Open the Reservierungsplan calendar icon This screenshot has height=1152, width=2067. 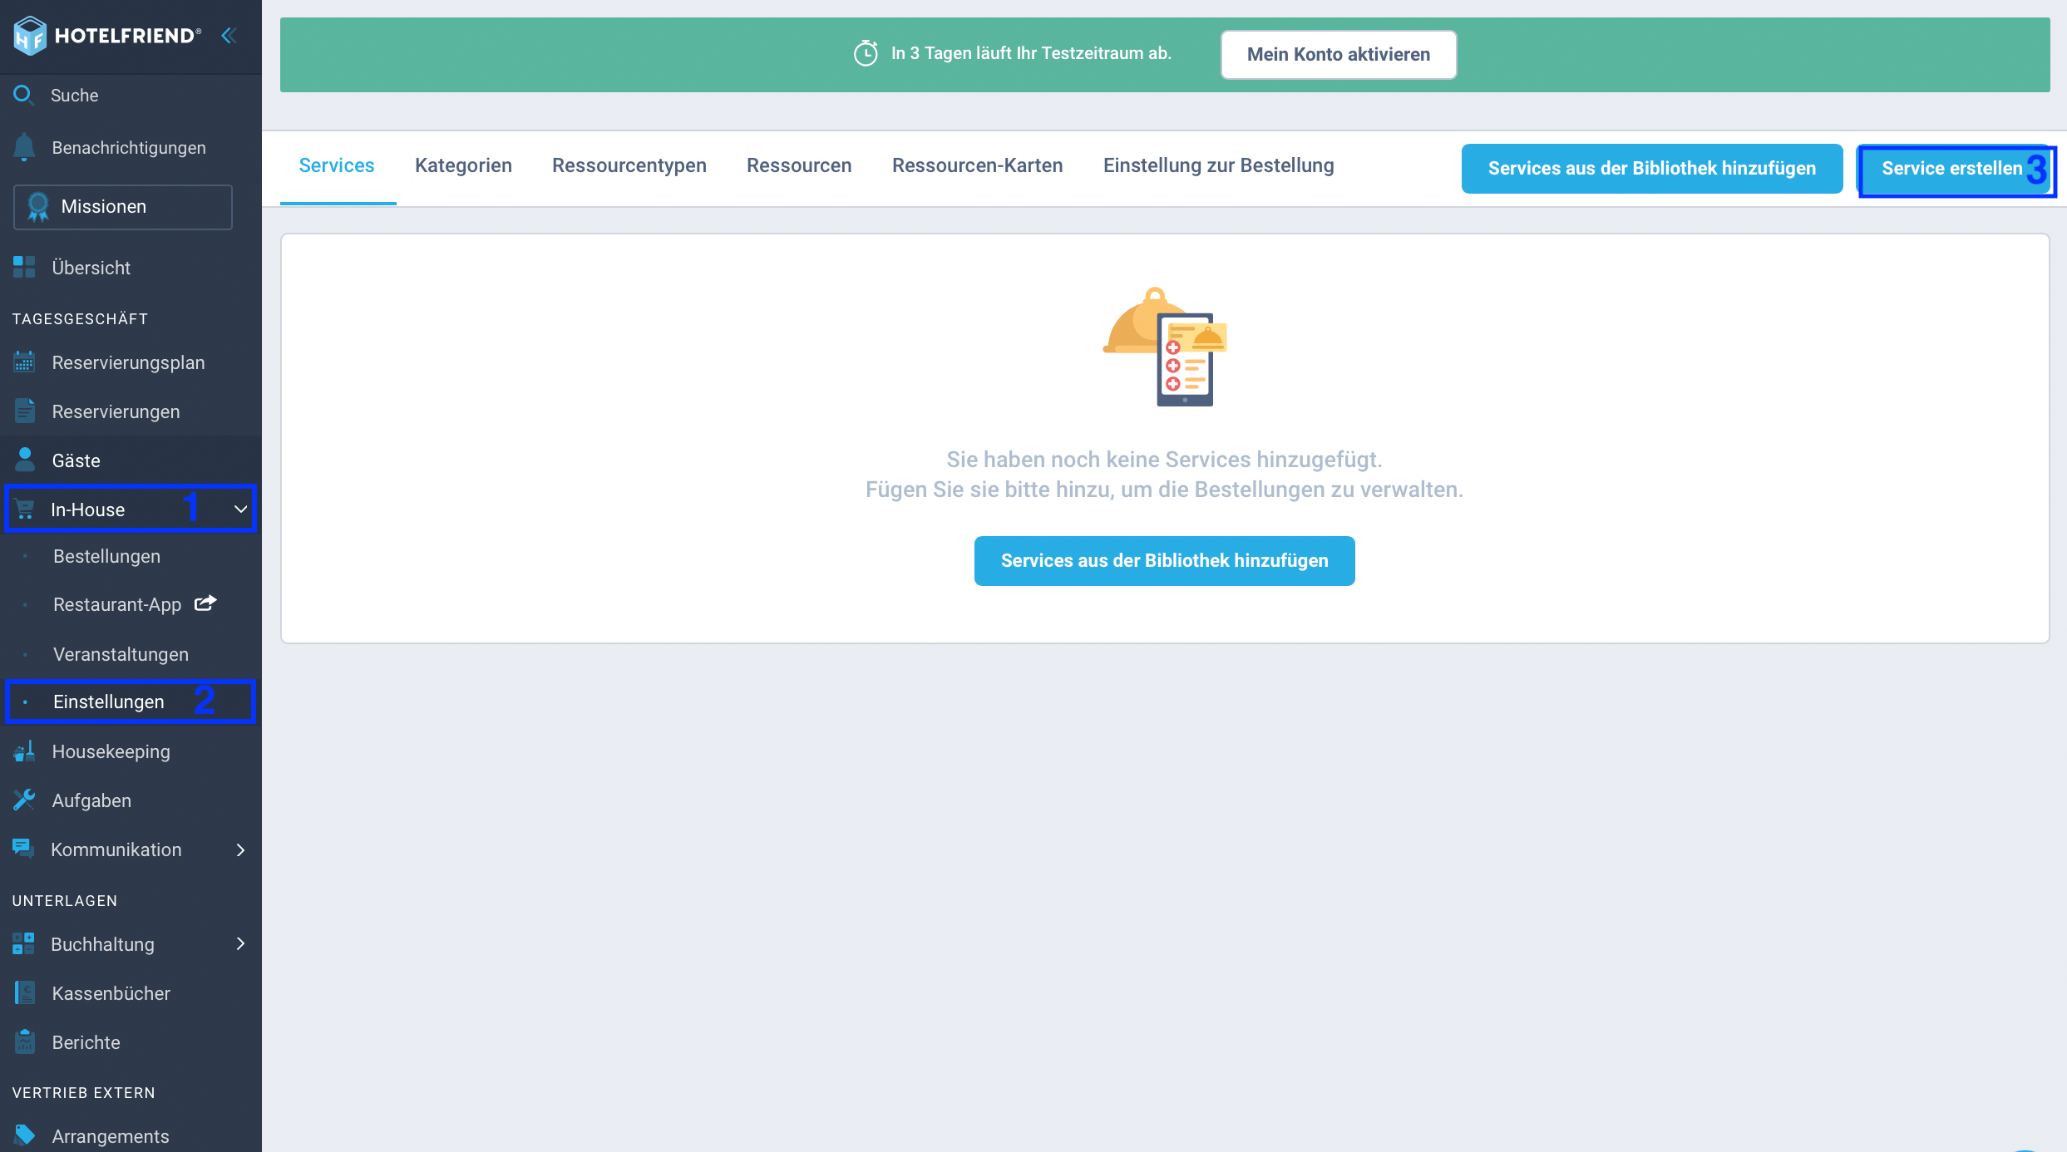[x=24, y=362]
